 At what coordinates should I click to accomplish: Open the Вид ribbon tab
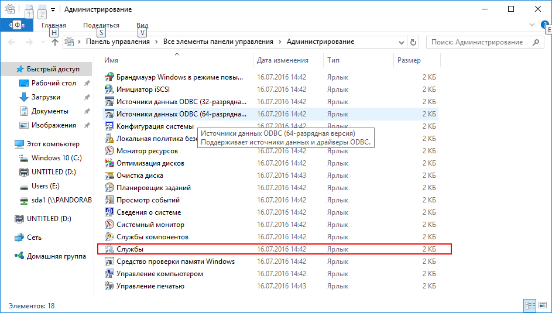pyautogui.click(x=142, y=25)
